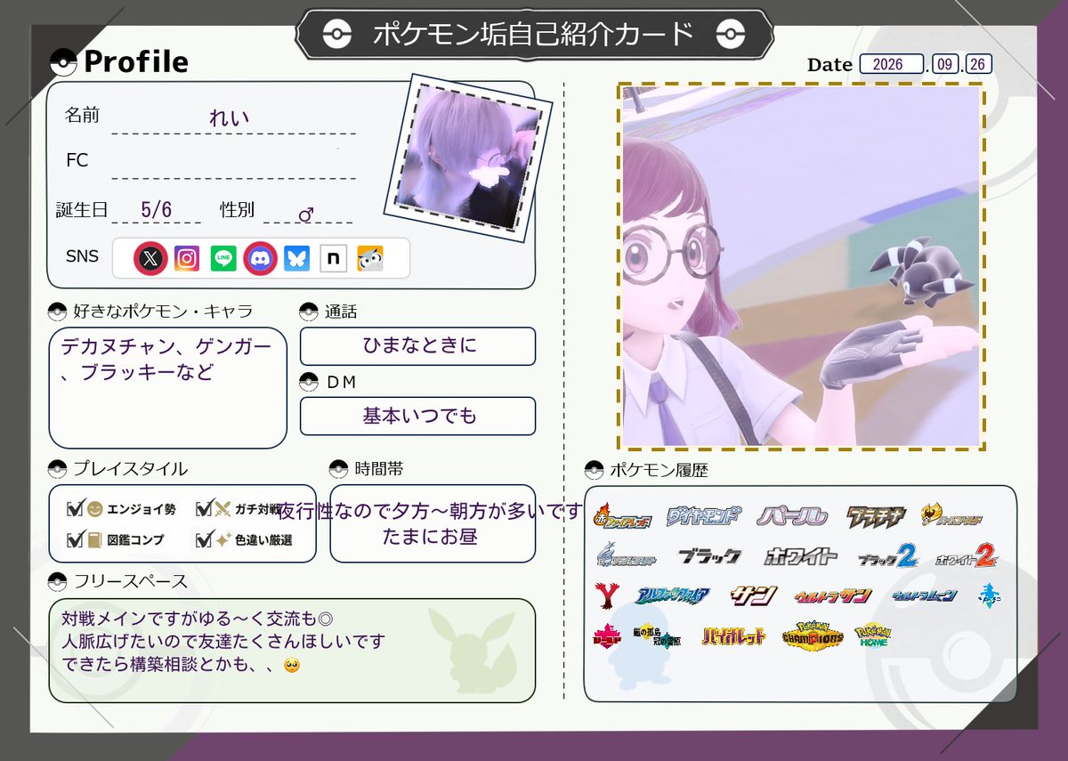Image resolution: width=1068 pixels, height=761 pixels.
Task: Select the アルファサファイア game logo
Action: [x=672, y=595]
